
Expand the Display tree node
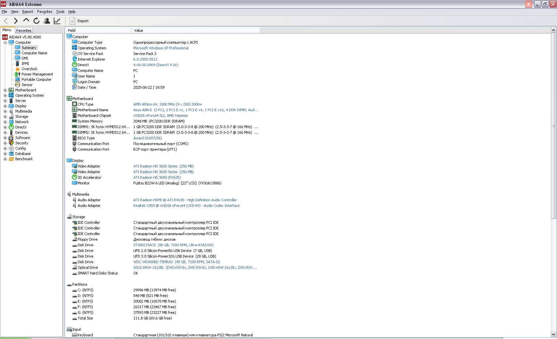[x=5, y=106]
